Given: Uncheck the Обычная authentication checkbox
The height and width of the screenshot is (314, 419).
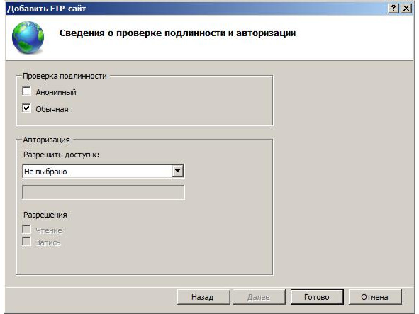Looking at the screenshot, I should (x=26, y=108).
